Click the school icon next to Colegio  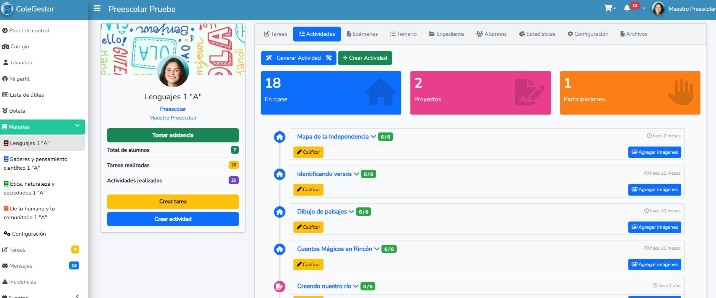tap(5, 46)
